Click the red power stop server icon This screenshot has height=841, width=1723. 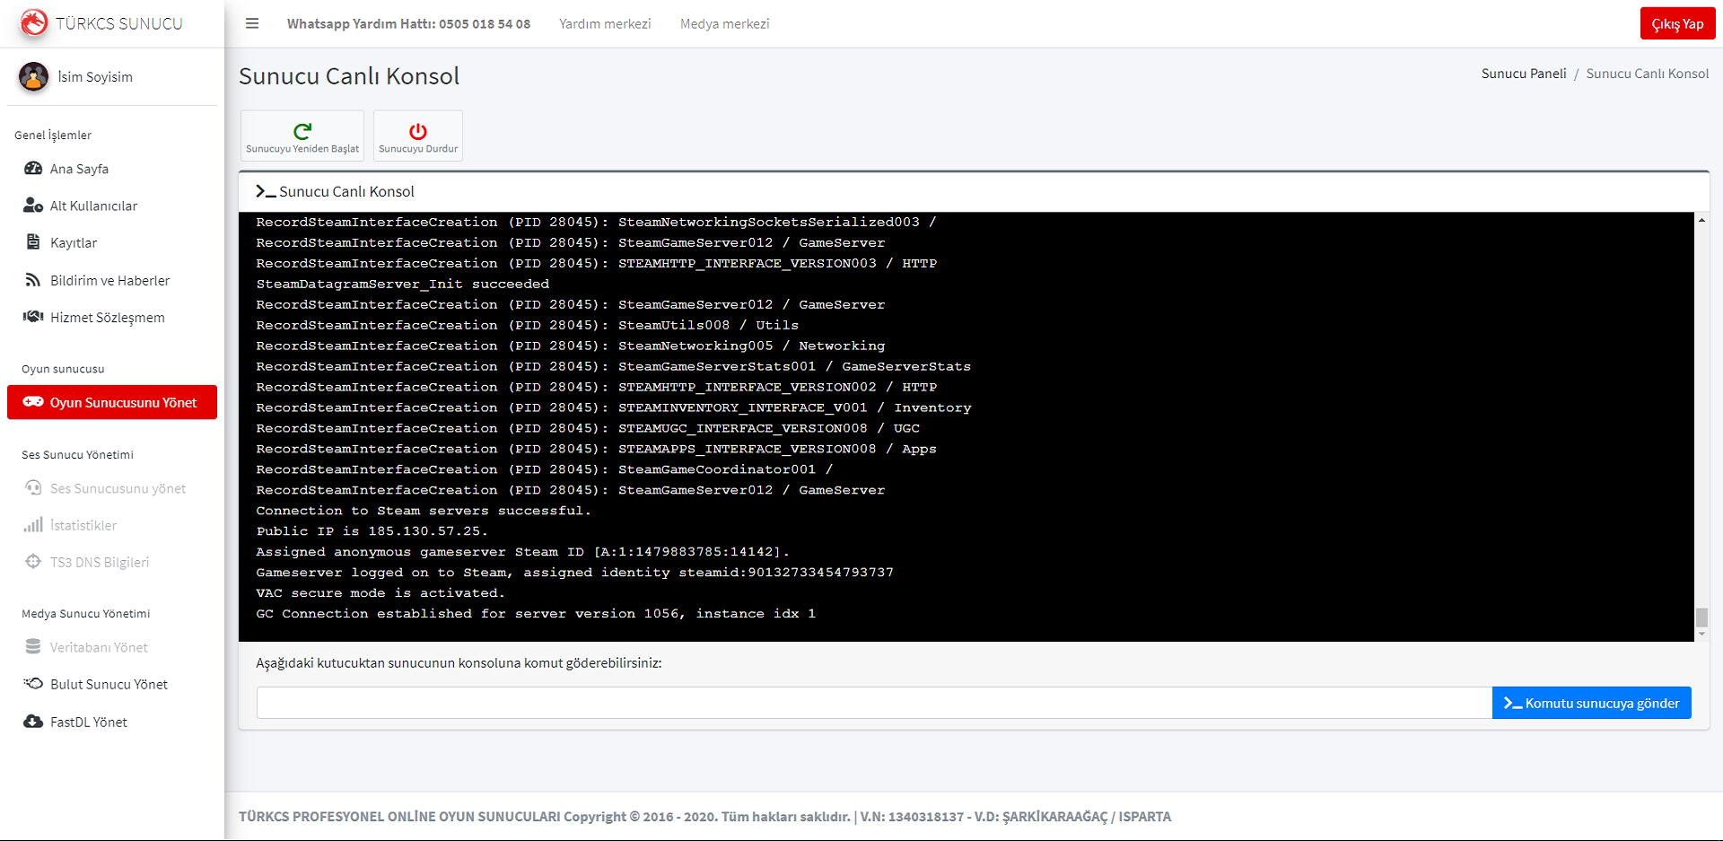(418, 131)
